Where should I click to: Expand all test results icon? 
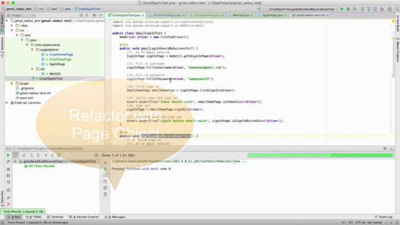click(x=32, y=155)
